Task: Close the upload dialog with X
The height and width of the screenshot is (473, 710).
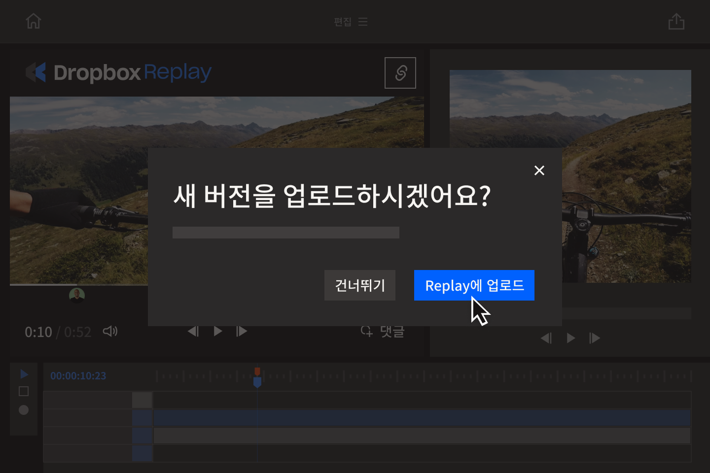Action: click(539, 170)
